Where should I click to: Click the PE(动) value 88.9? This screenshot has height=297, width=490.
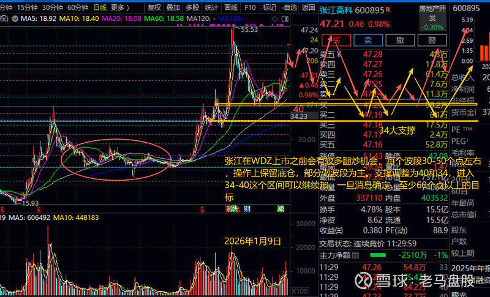(x=440, y=230)
